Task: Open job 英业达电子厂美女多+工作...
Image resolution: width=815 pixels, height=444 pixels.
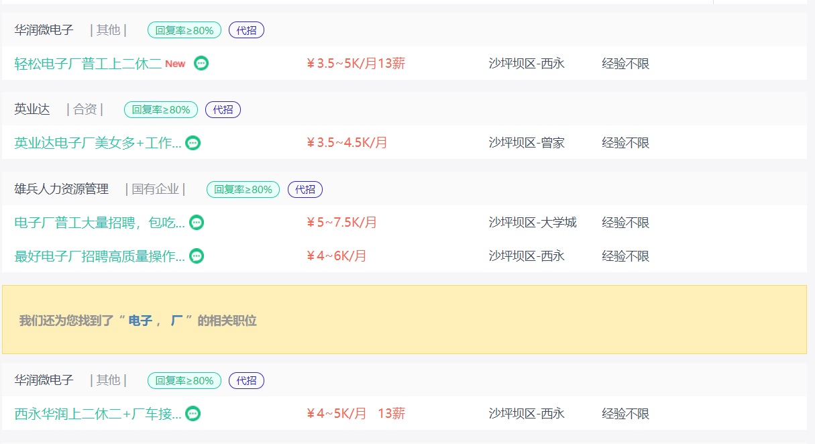Action: 98,143
